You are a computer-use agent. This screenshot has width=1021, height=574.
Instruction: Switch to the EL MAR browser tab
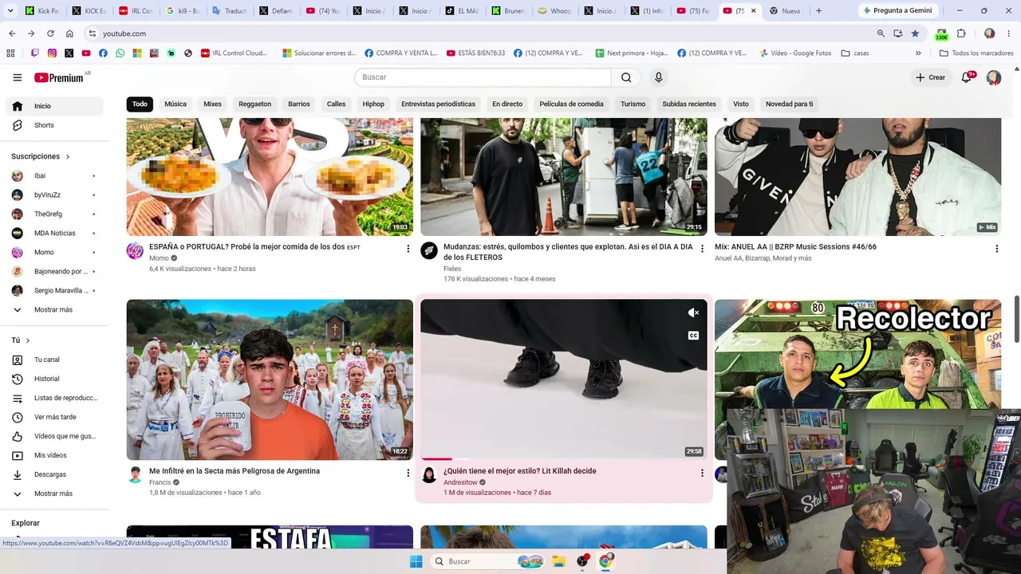click(x=462, y=11)
